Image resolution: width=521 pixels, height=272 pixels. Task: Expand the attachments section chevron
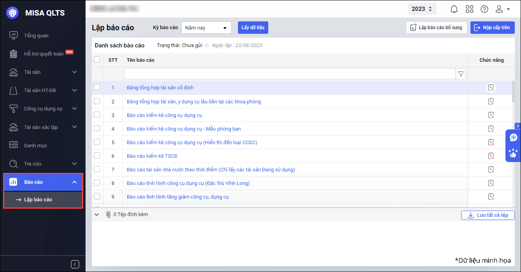97,214
